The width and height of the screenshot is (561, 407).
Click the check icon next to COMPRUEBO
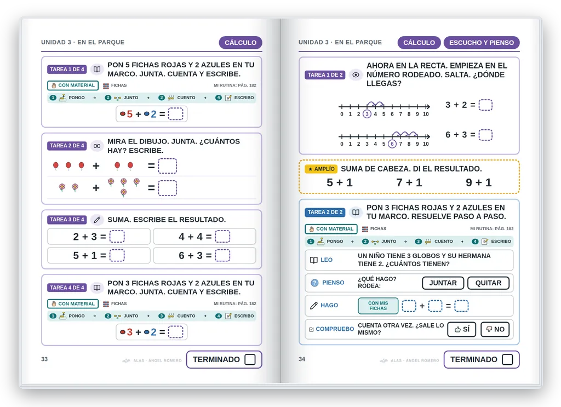tap(311, 329)
